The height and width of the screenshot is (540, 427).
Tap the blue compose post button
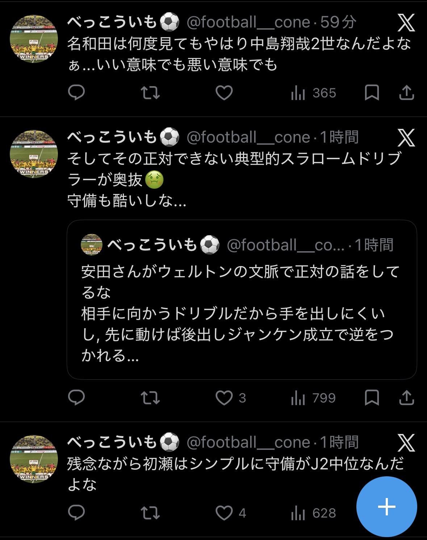(386, 506)
